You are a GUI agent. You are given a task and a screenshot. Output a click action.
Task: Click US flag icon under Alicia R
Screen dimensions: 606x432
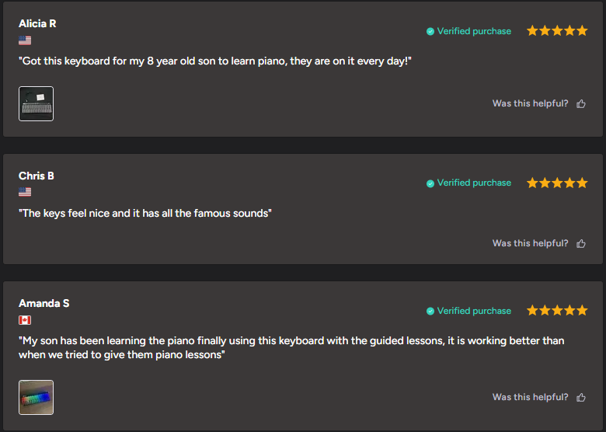pyautogui.click(x=25, y=40)
